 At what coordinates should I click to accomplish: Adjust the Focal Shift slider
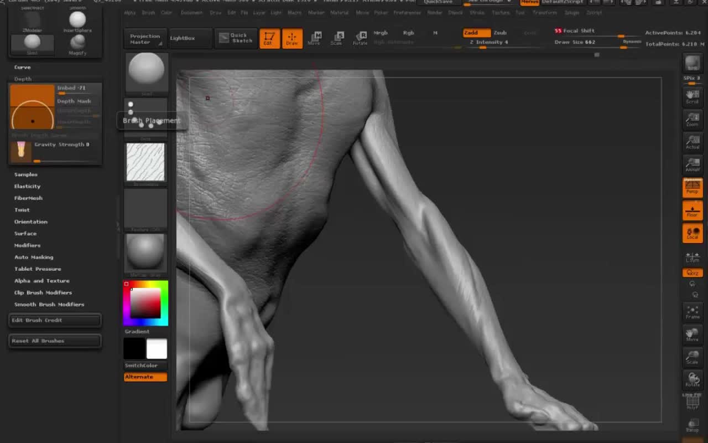pos(597,32)
